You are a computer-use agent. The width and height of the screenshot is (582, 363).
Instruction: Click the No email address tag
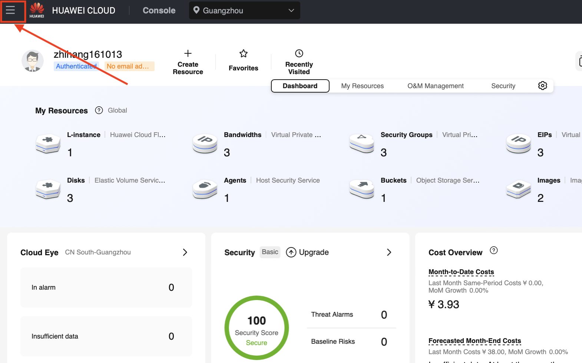(x=129, y=66)
